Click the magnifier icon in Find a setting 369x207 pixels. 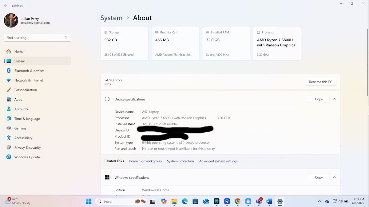click(x=66, y=38)
